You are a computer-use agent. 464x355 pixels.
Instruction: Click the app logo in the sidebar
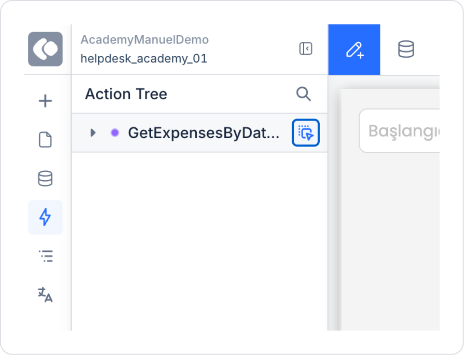[45, 49]
